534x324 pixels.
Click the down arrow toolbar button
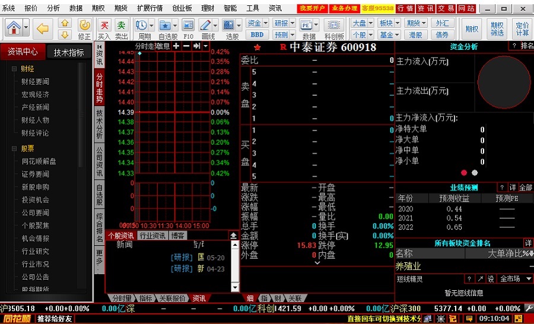tap(65, 34)
